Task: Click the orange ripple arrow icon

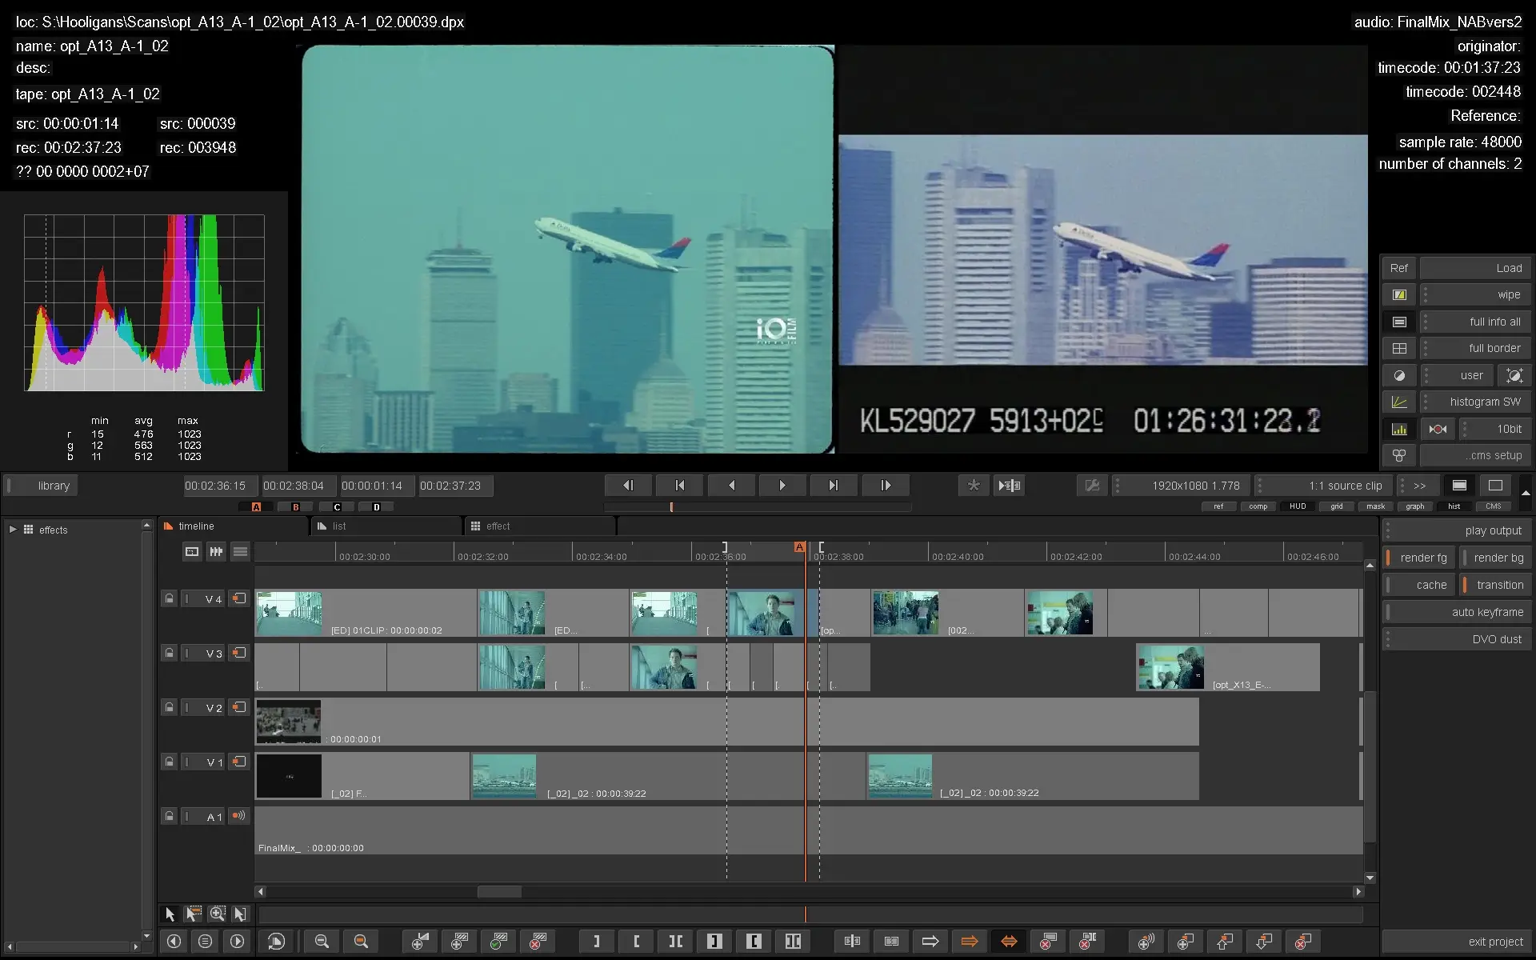Action: coord(969,942)
